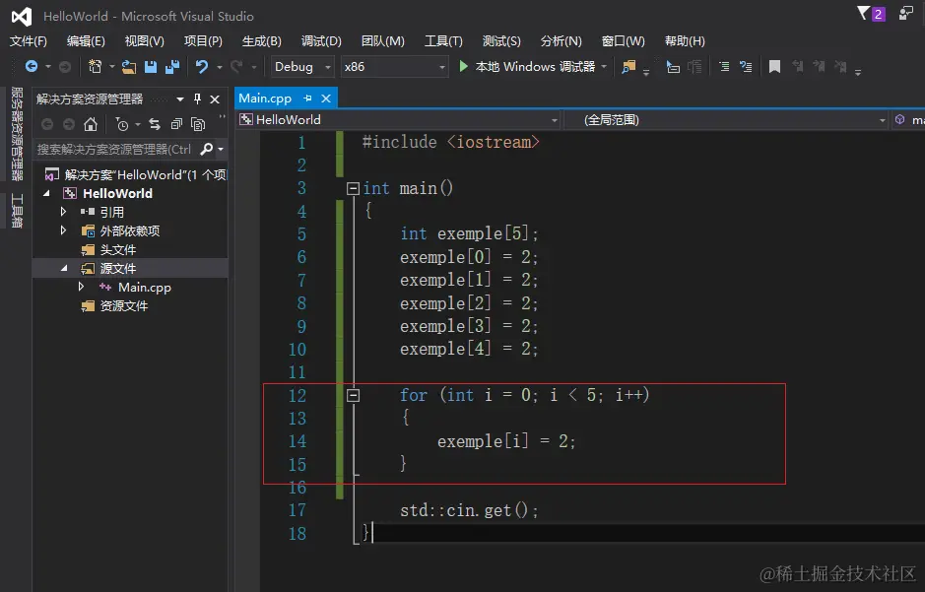925x592 pixels.
Task: Click the search magnifier in Solution Explorer
Action: coord(207,149)
